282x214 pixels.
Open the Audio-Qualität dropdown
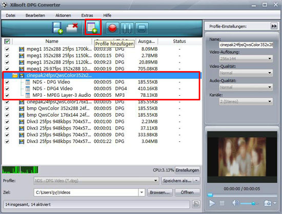pos(246,87)
